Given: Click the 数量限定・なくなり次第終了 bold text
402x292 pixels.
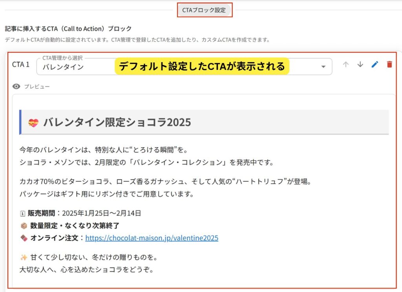Looking at the screenshot, I should (x=75, y=226).
